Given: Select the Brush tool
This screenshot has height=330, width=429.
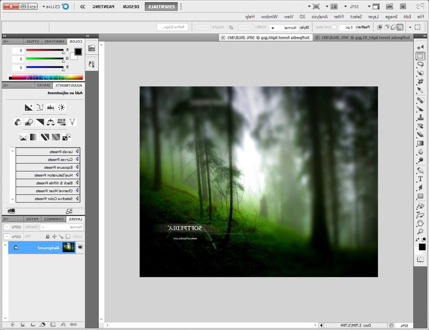Looking at the screenshot, I should tap(420, 109).
